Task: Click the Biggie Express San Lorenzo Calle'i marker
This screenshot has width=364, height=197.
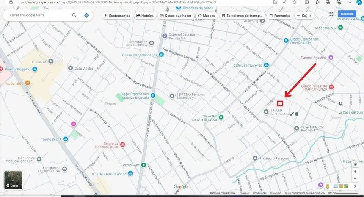Action: [x=286, y=40]
